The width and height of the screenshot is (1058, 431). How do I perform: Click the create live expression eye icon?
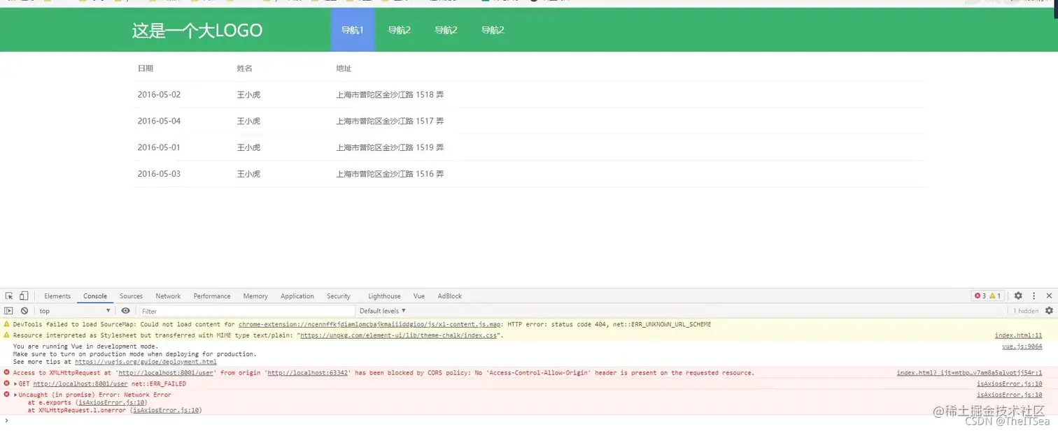pyautogui.click(x=126, y=310)
